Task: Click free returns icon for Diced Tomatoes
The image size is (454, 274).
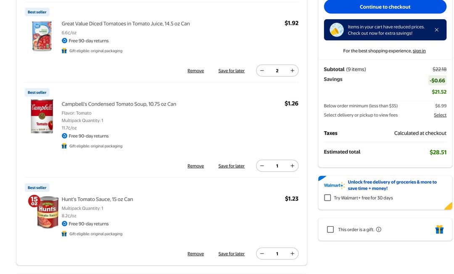Action: (x=64, y=41)
